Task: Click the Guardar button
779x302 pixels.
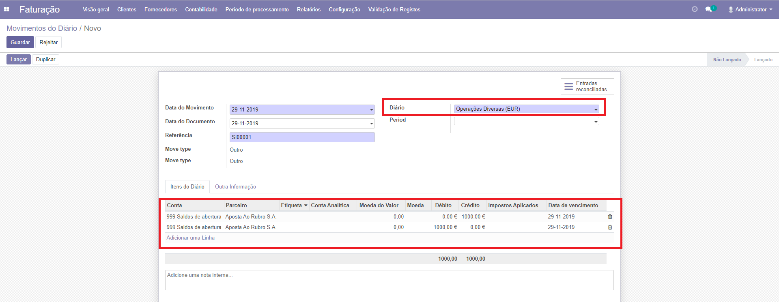Action: pos(20,42)
